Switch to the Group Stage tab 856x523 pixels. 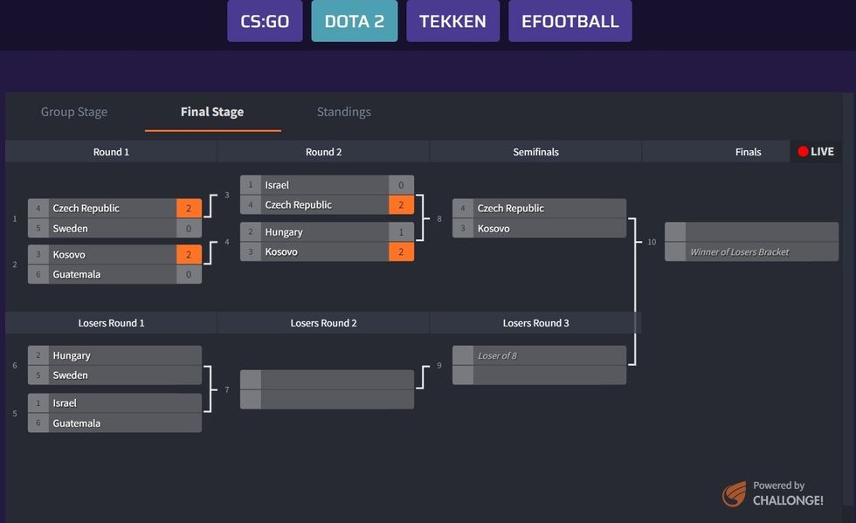click(74, 112)
